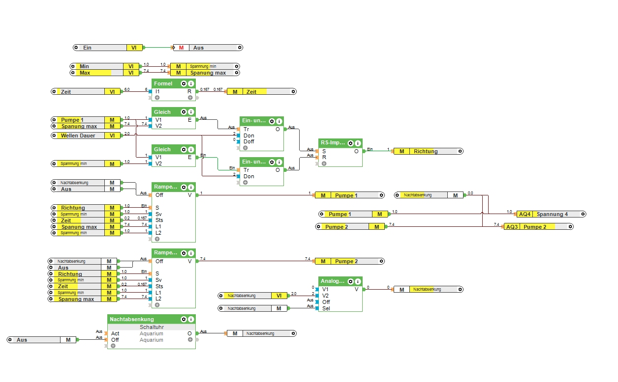Click the VI tag of Wellen Dauer
The height and width of the screenshot is (382, 618).
(113, 135)
